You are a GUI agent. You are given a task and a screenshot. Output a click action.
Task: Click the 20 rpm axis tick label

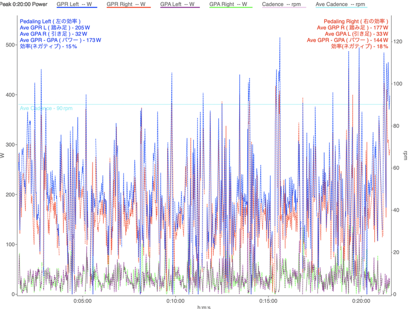tap(396, 252)
